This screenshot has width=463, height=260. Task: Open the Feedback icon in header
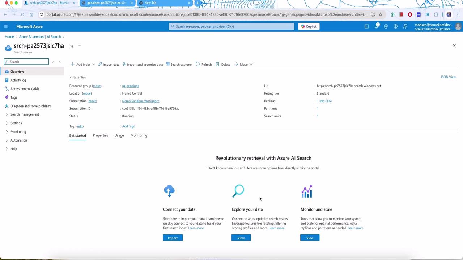[x=405, y=26]
